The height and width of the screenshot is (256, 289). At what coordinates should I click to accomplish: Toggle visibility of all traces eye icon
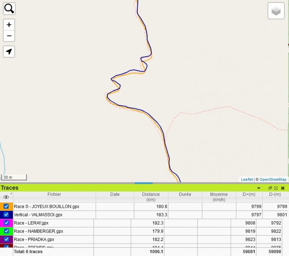point(6,197)
